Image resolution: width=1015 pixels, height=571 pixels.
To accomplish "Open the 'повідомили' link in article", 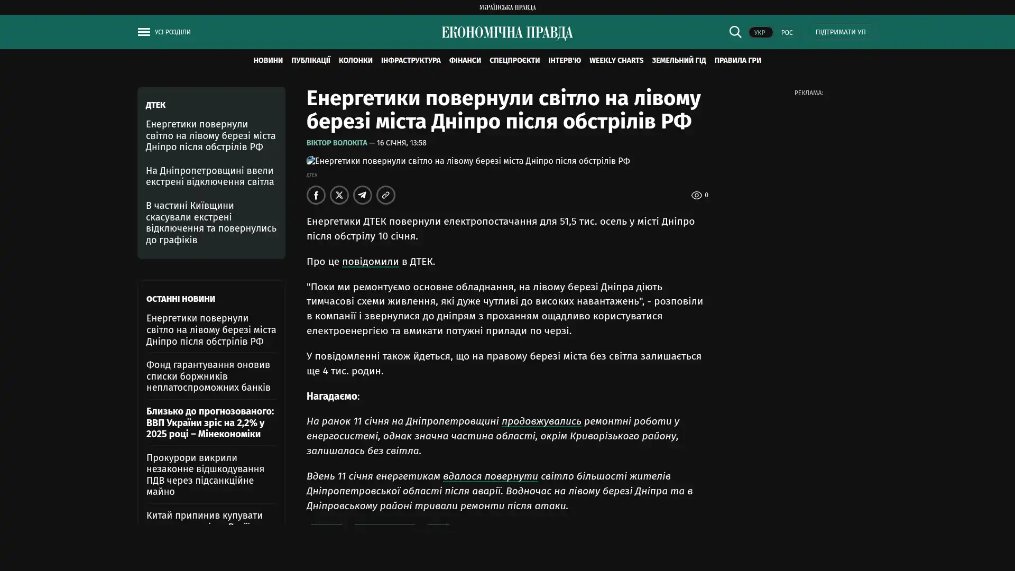I will (x=370, y=262).
